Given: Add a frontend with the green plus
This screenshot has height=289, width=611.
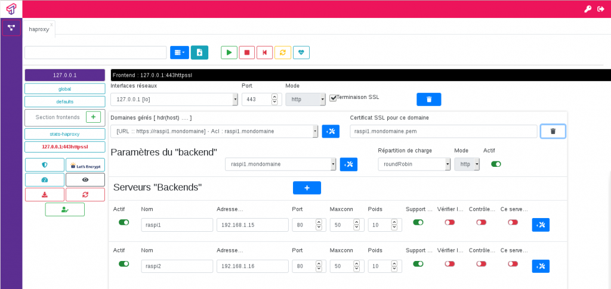Looking at the screenshot, I should coord(93,117).
